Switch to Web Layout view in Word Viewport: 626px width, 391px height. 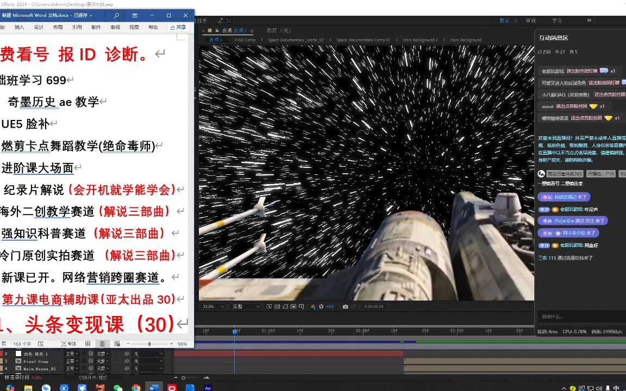click(117, 344)
